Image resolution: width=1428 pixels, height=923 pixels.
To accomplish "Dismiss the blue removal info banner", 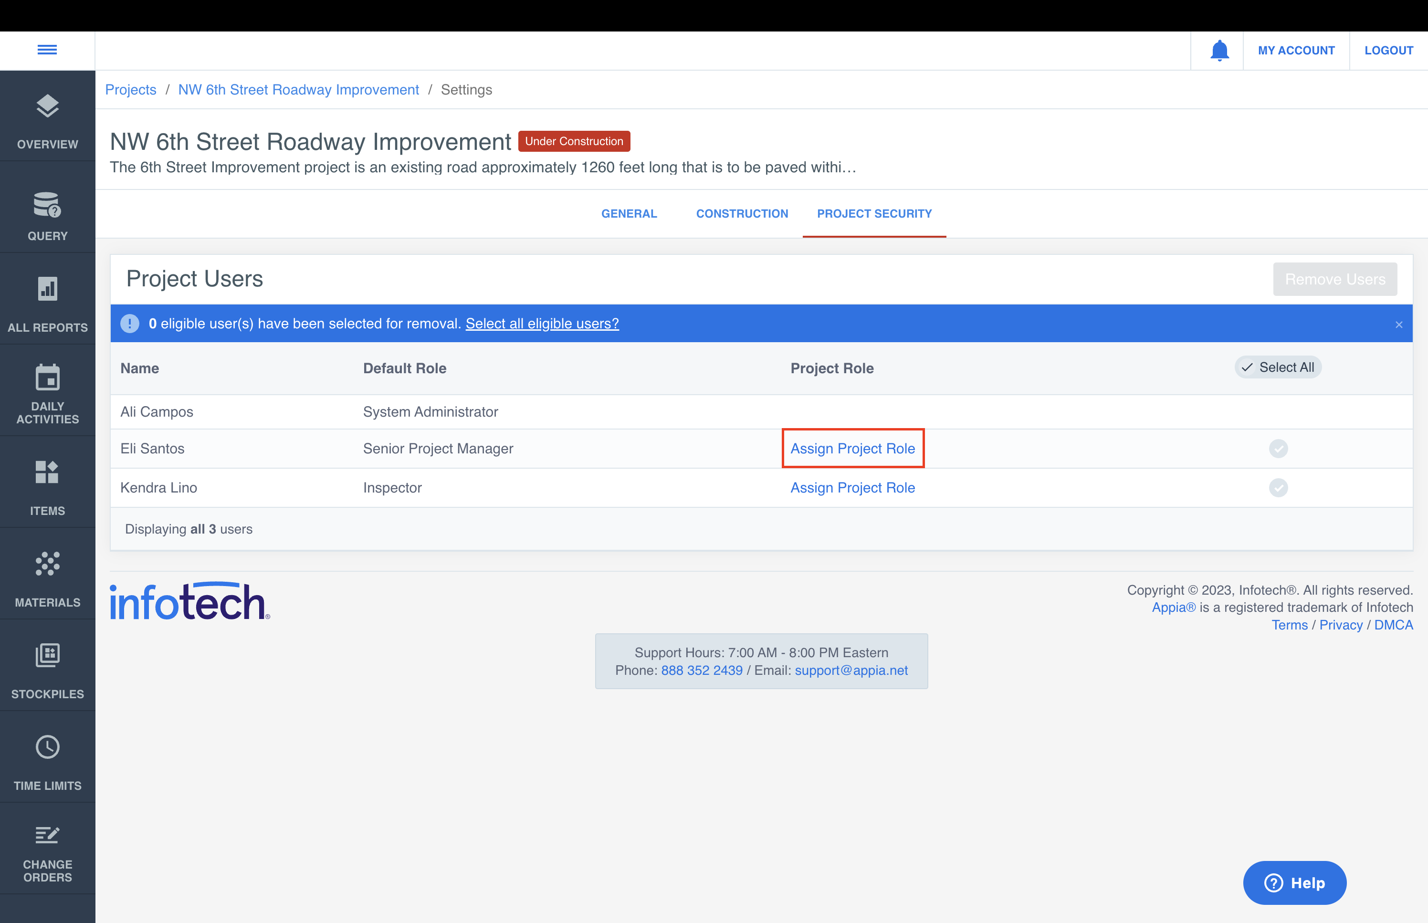I will [x=1398, y=324].
